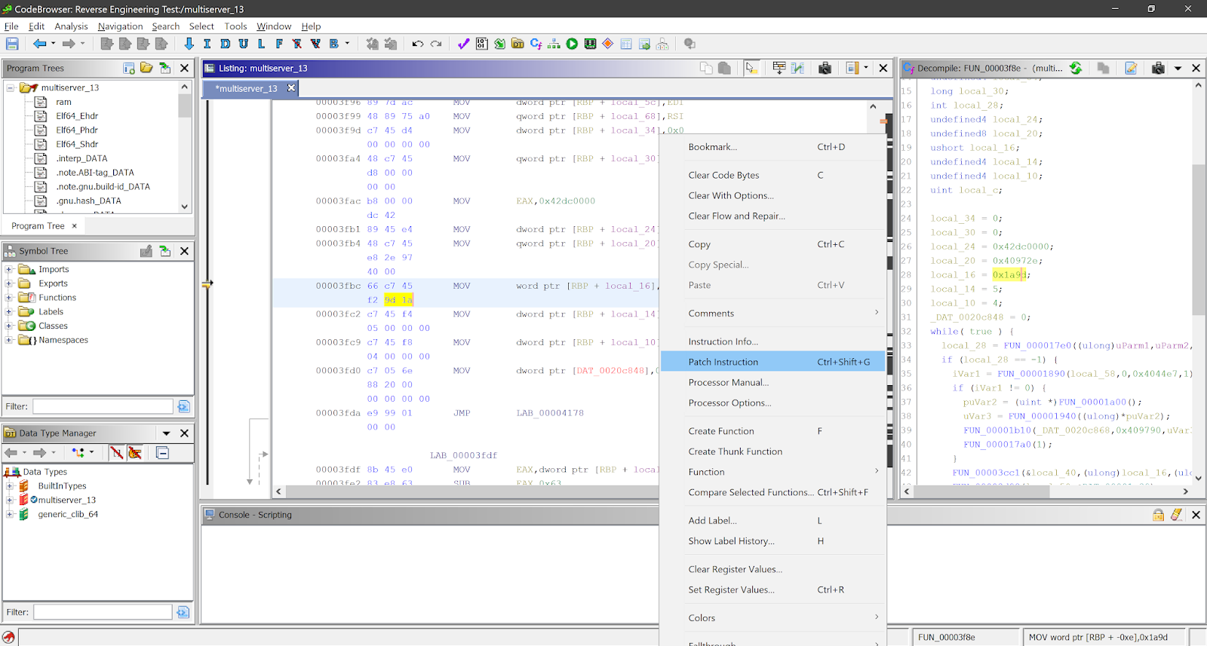Toggle mouse hover mode in Listing header

[x=751, y=68]
